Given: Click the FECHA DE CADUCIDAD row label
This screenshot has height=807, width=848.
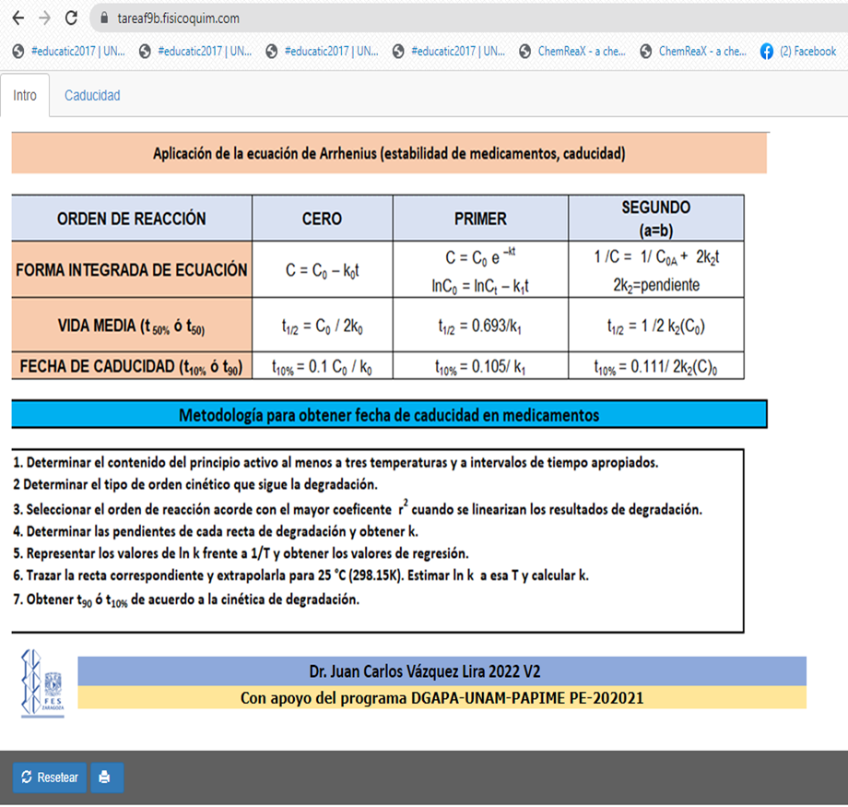Looking at the screenshot, I should pos(132,366).
